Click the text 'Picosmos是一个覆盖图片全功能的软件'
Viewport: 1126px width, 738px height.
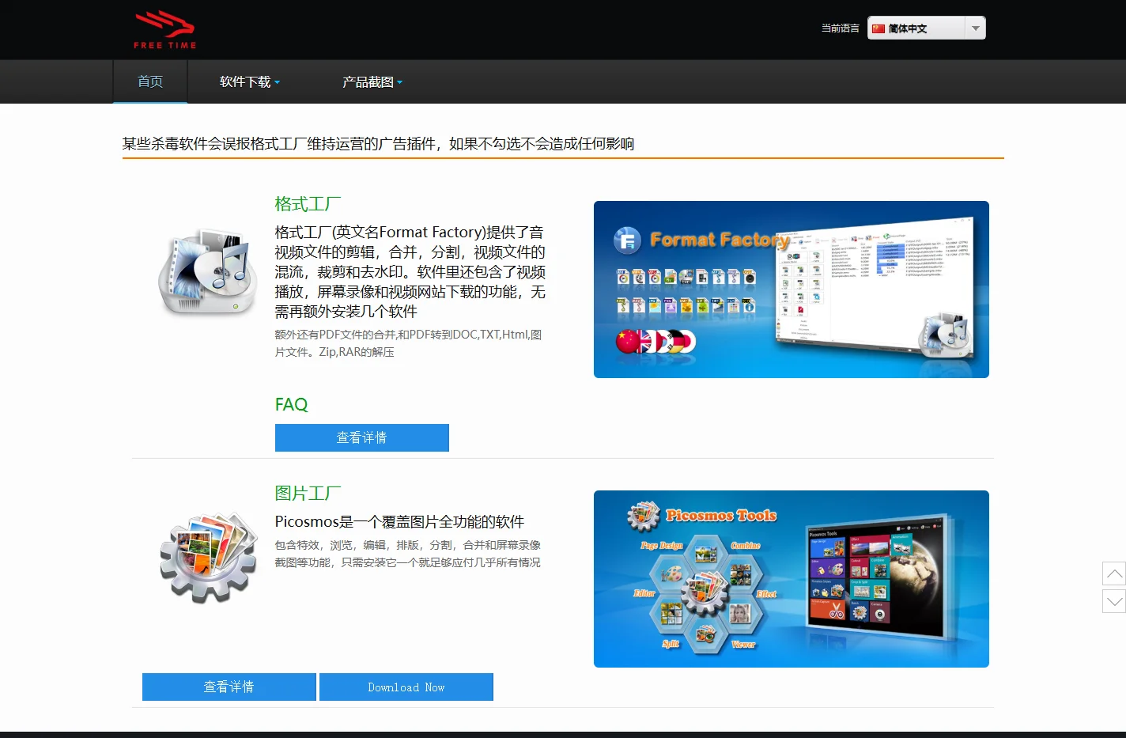tap(399, 522)
